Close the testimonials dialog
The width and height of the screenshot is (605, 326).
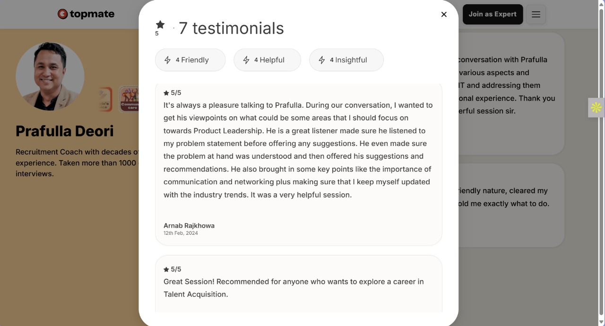444,14
